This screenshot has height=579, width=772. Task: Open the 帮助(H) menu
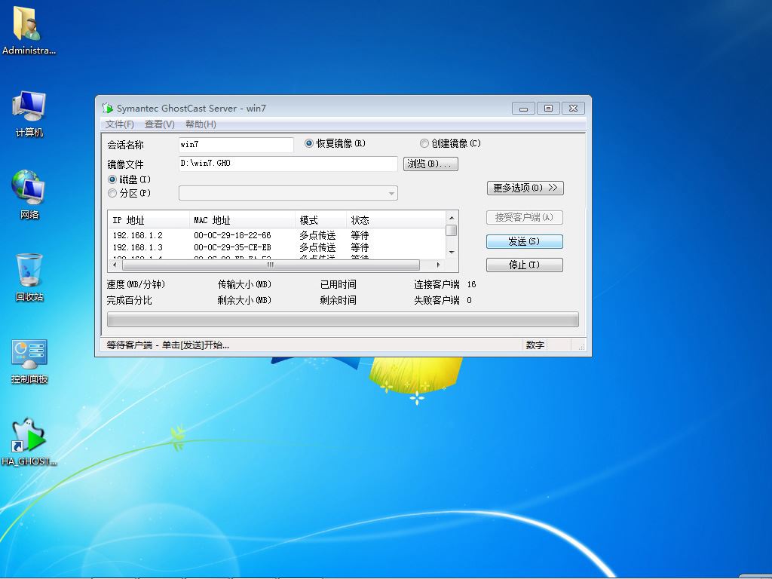201,124
